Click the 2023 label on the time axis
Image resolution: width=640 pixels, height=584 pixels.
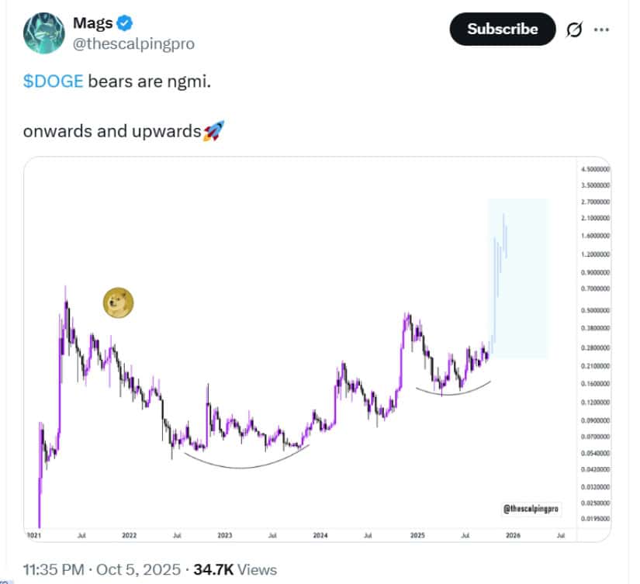pyautogui.click(x=225, y=535)
